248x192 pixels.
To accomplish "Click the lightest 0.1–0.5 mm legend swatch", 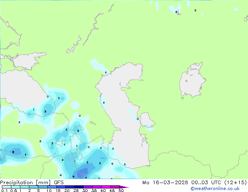I will point(7,187).
